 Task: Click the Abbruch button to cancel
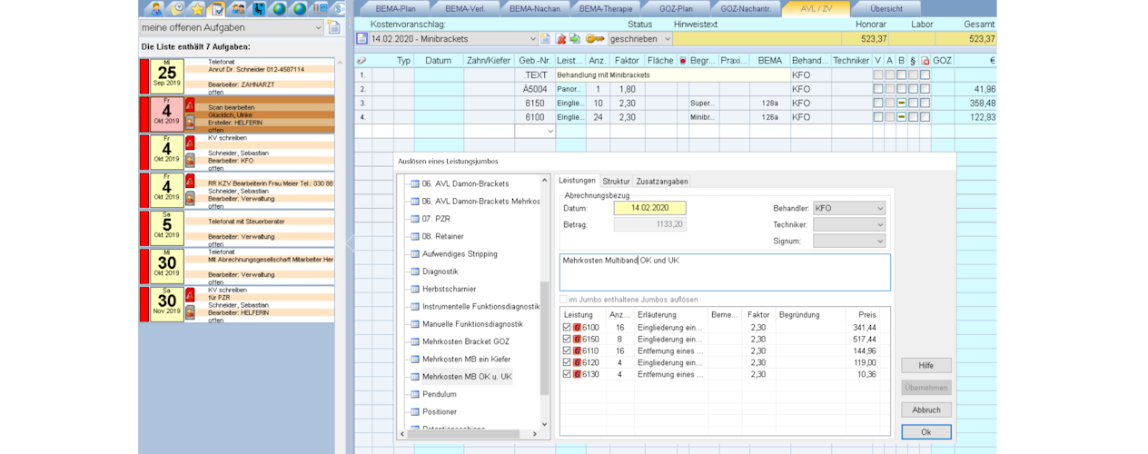tap(925, 410)
